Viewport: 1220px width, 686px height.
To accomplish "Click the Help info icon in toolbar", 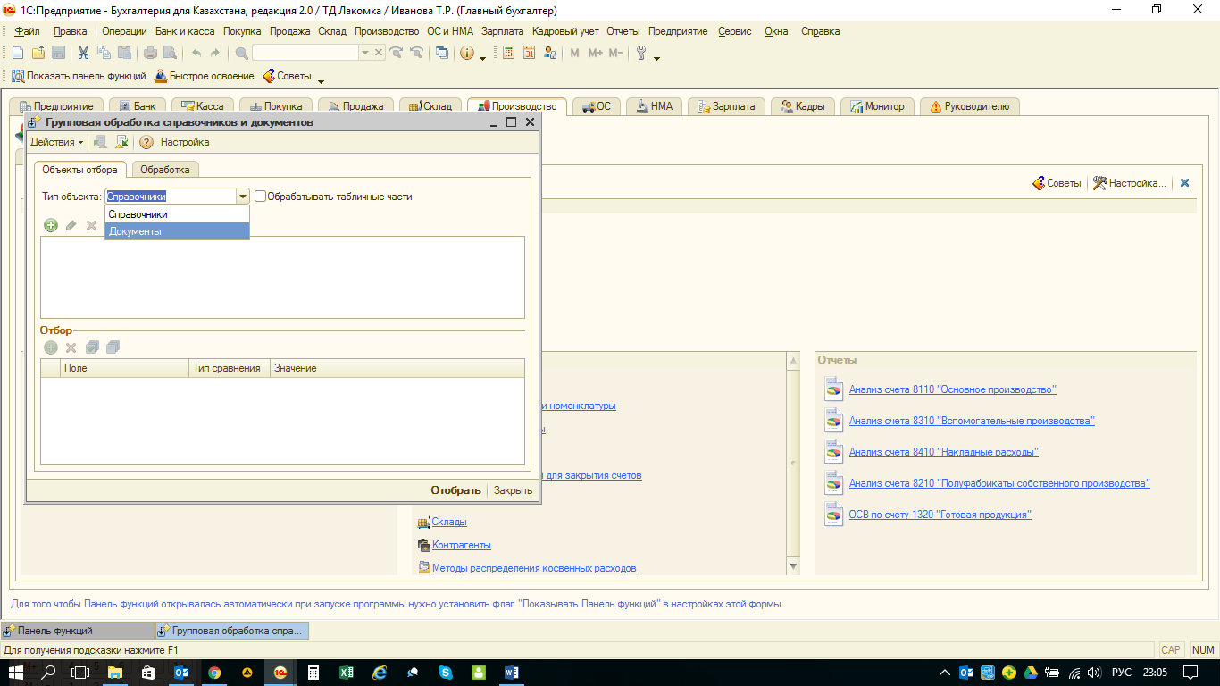I will pyautogui.click(x=467, y=53).
